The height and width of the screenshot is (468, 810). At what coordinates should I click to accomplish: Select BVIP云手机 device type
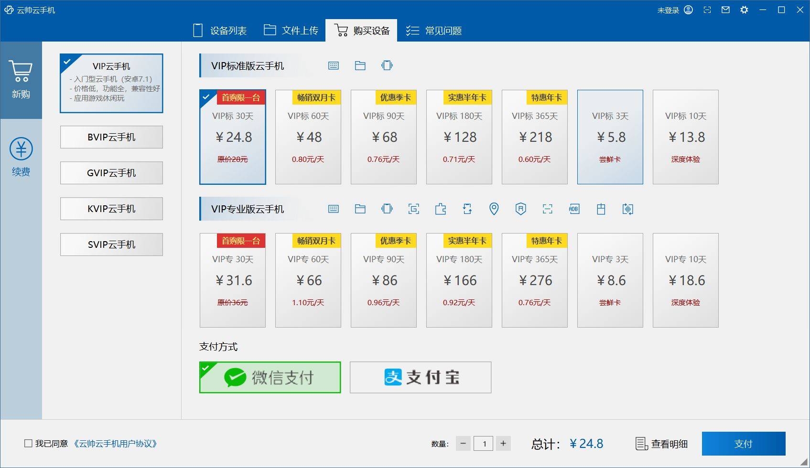pos(111,137)
